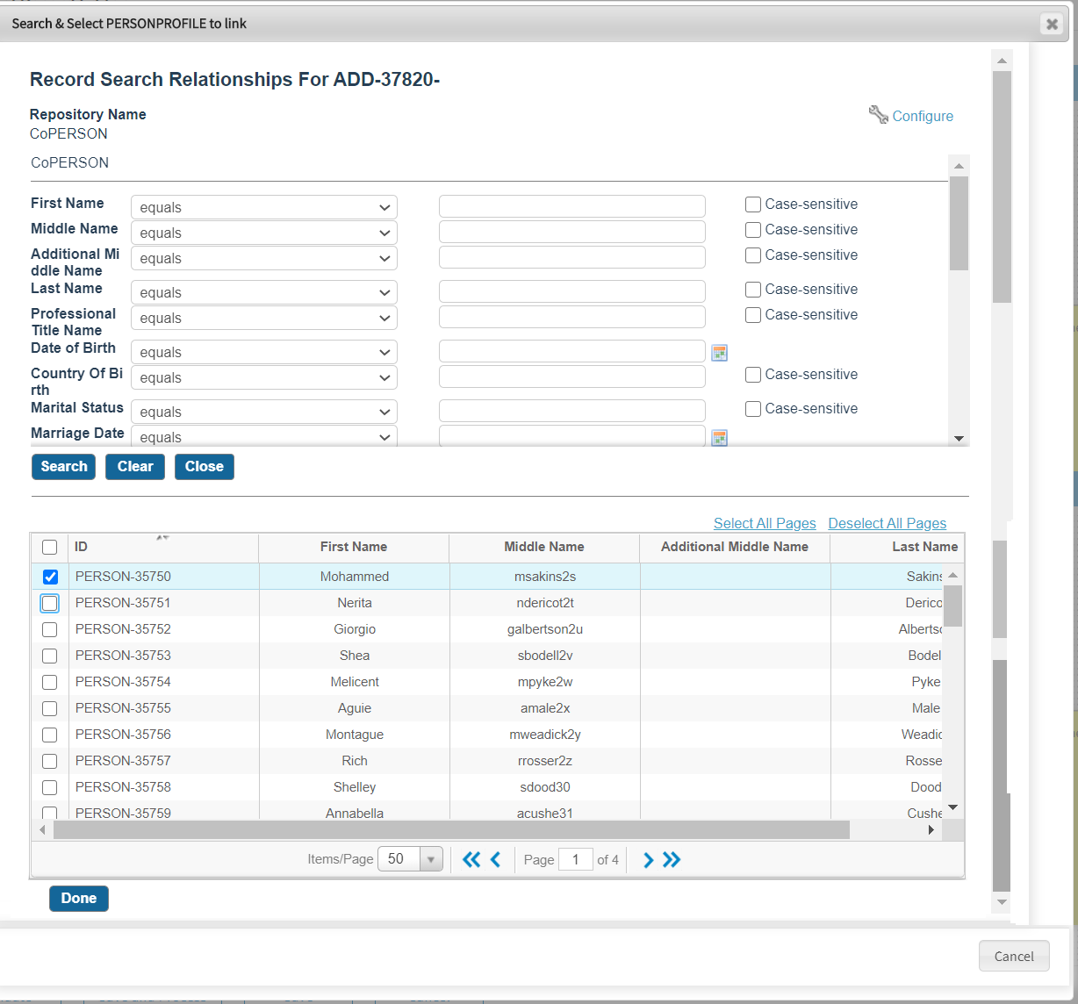
Task: Close the dialog with the X icon
Action: (x=1051, y=24)
